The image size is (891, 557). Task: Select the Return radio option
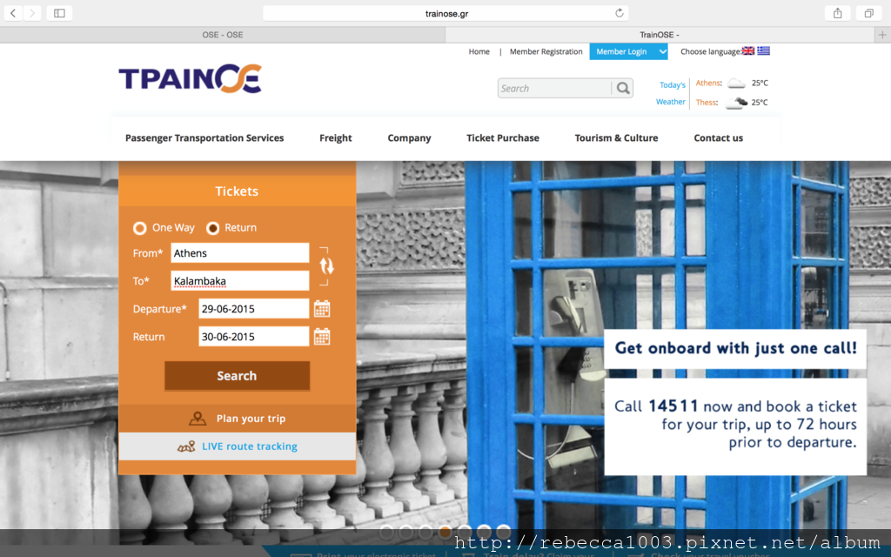click(x=212, y=228)
